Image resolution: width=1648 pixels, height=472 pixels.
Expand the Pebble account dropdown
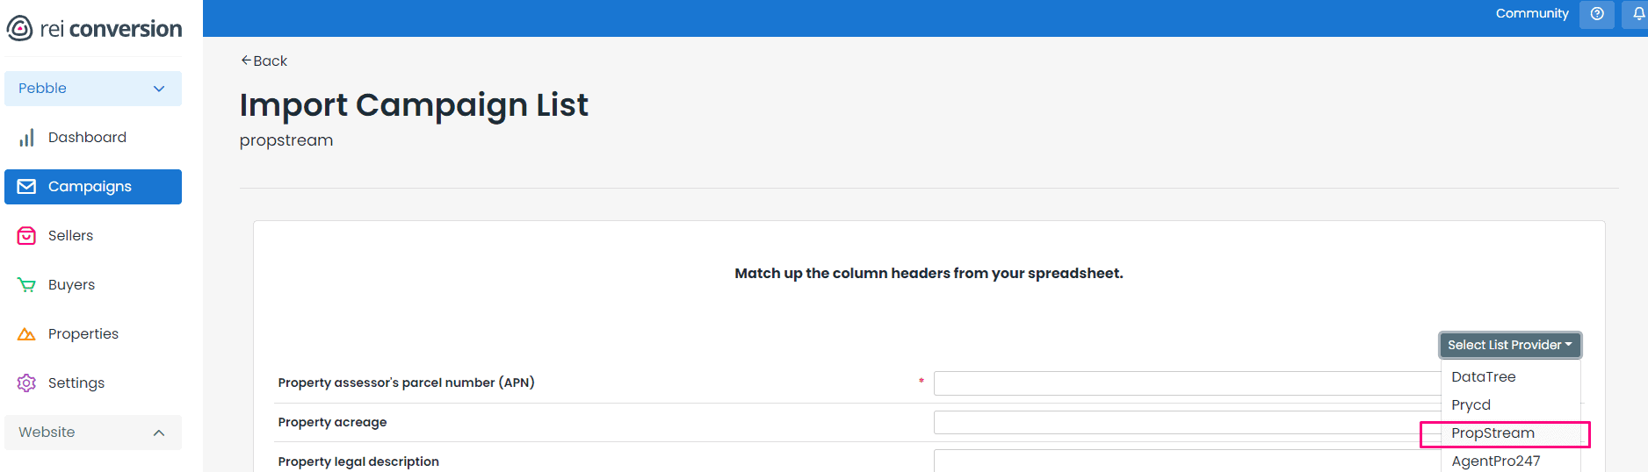click(93, 89)
